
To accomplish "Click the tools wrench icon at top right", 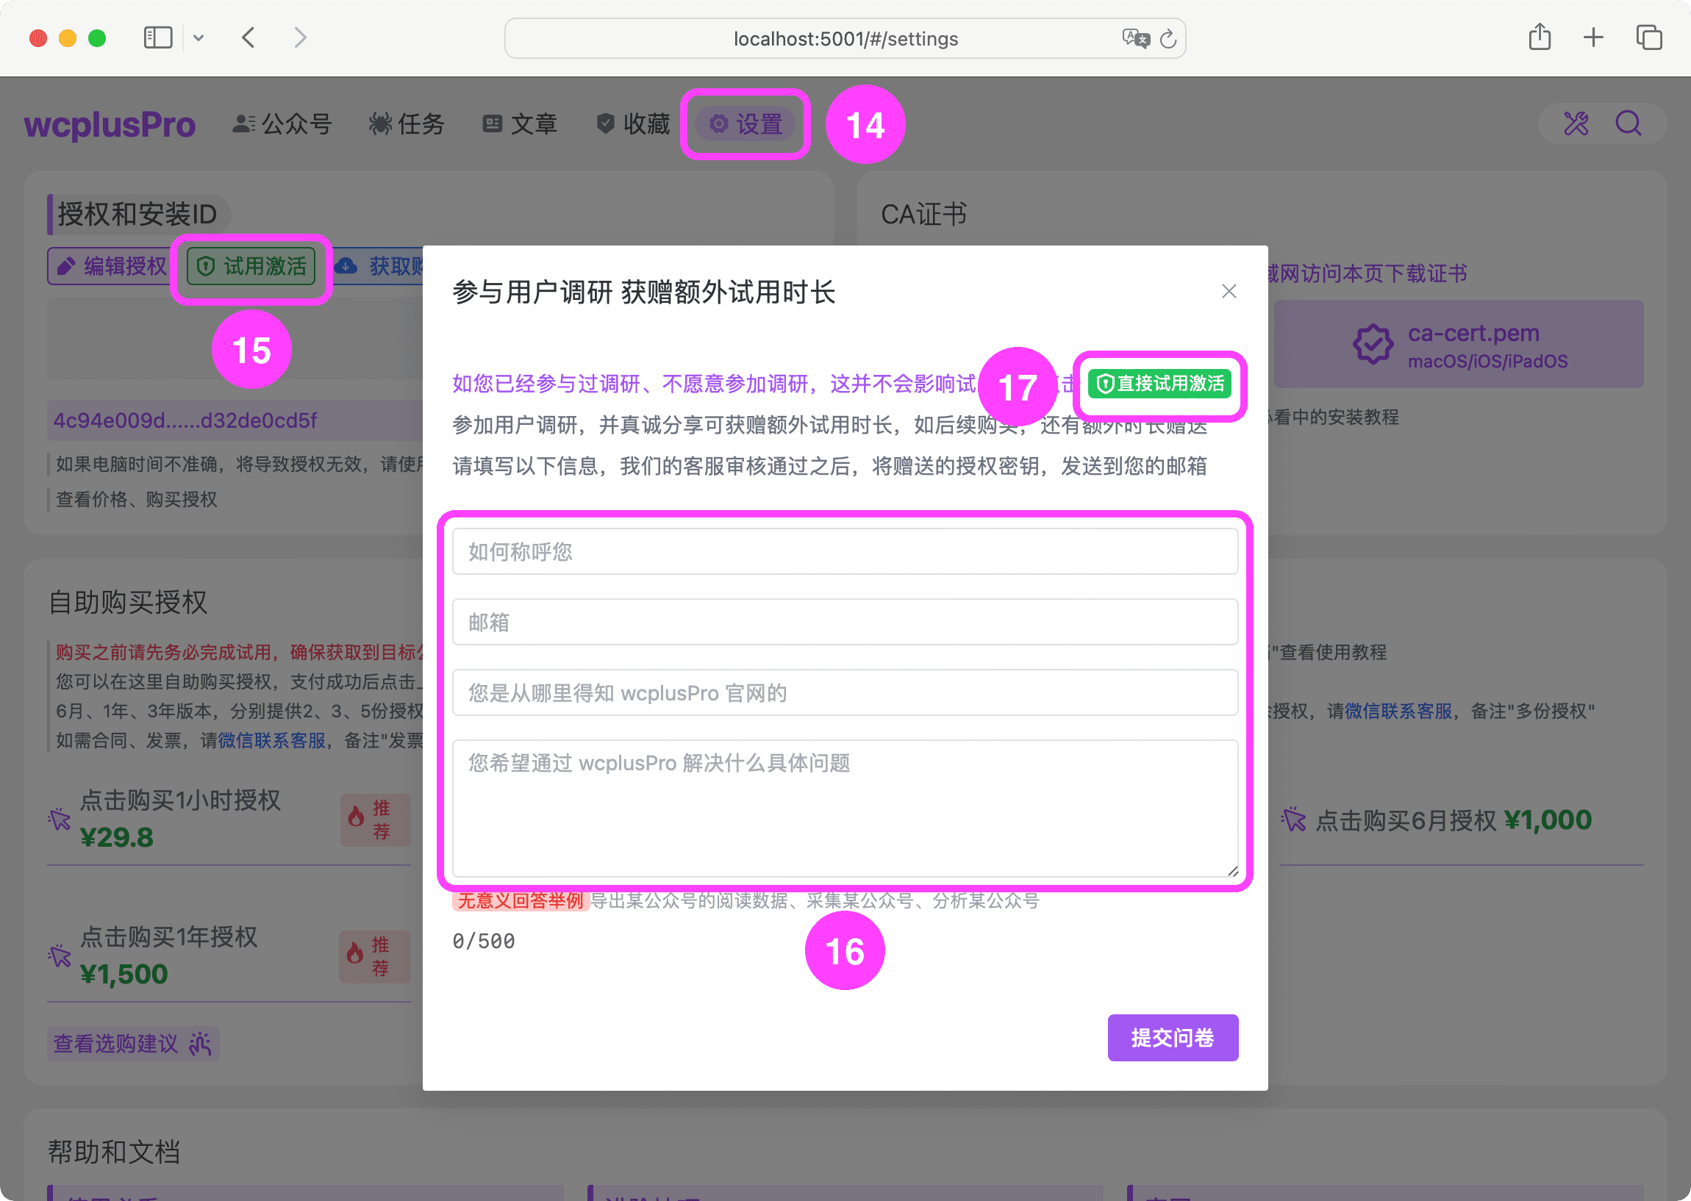I will pyautogui.click(x=1576, y=123).
